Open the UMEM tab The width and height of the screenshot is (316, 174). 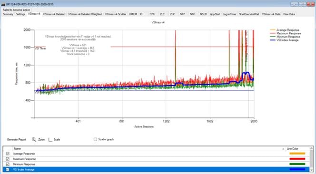[x=133, y=14]
